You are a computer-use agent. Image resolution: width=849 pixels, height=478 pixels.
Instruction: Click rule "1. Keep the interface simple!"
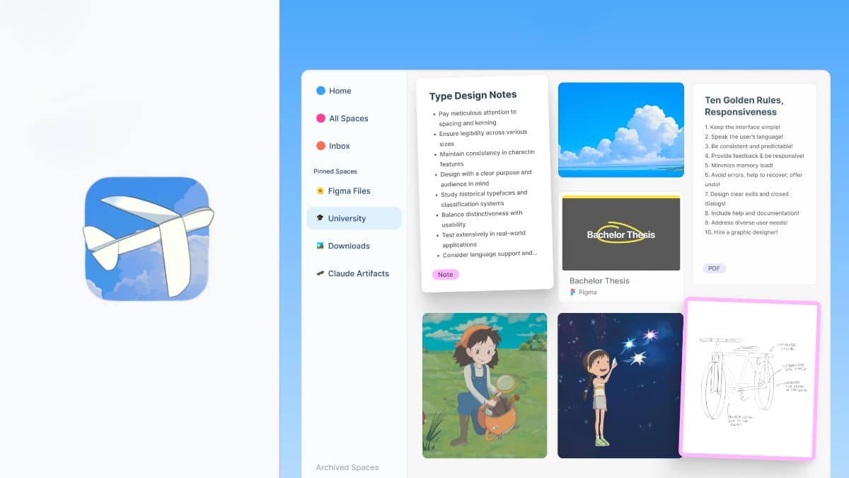point(742,127)
